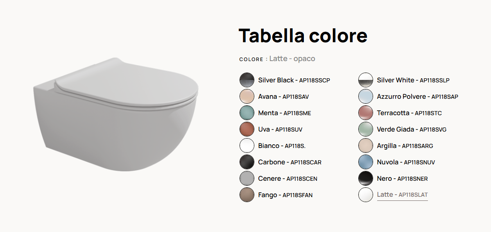This screenshot has width=491, height=232.
Task: Click the Fango AP118SFAN text label
Action: (285, 195)
